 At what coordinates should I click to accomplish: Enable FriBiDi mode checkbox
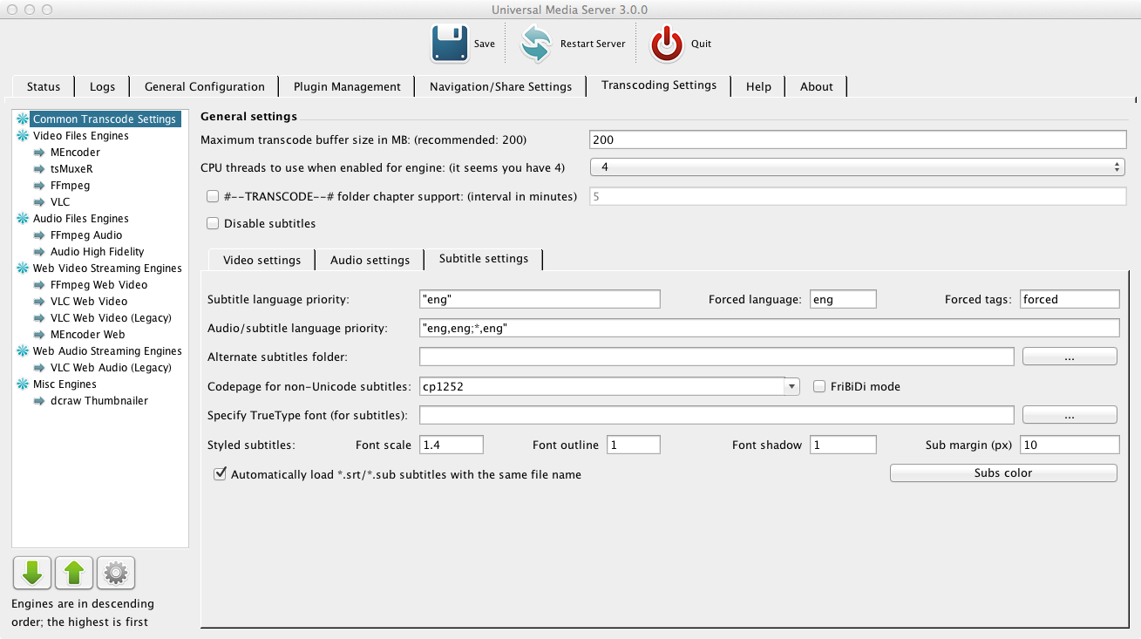pos(819,387)
